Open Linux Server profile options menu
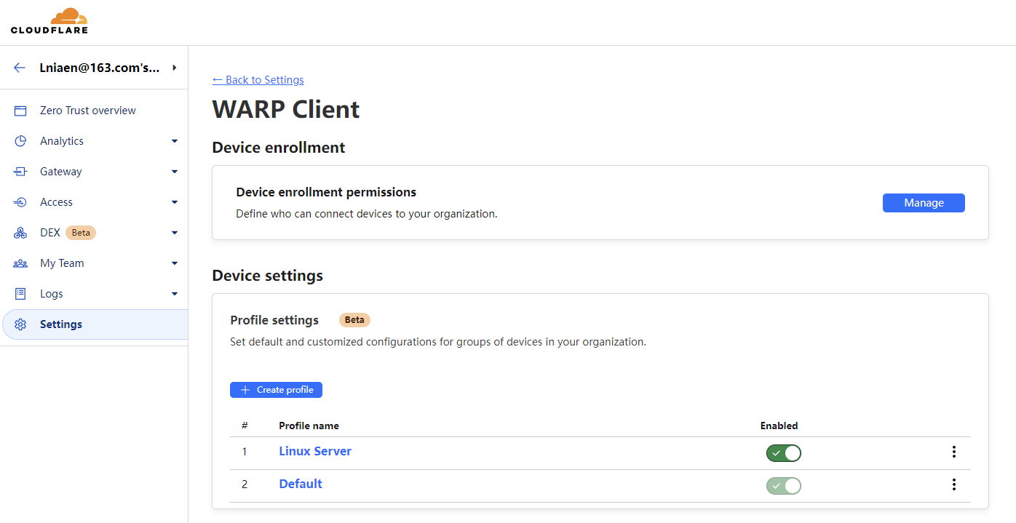 (954, 452)
